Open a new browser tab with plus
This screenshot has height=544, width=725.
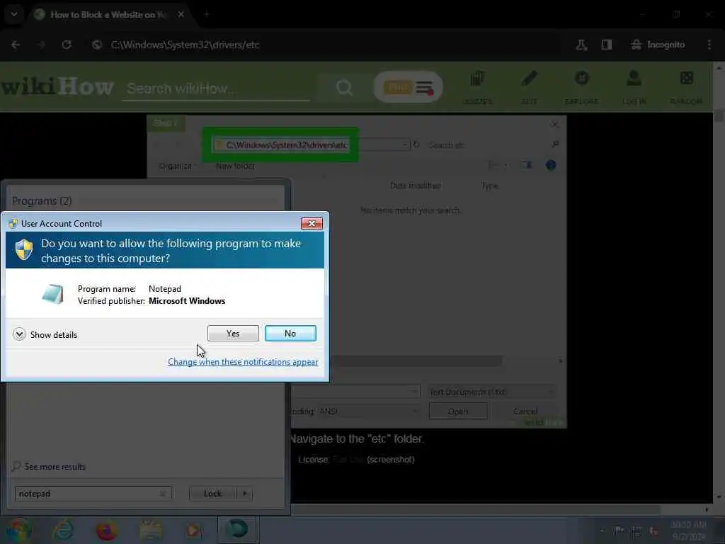tap(207, 14)
